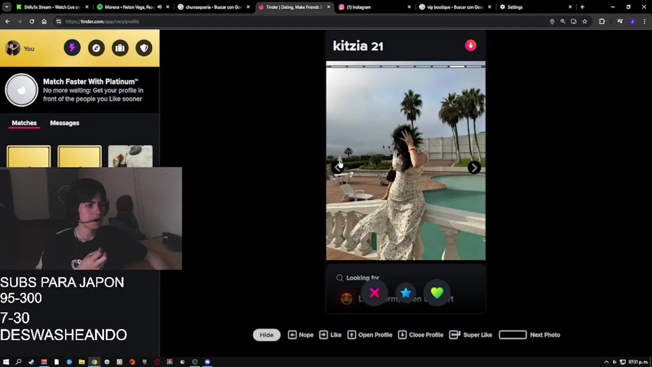Click the purple Boost lightning icon

coord(72,48)
